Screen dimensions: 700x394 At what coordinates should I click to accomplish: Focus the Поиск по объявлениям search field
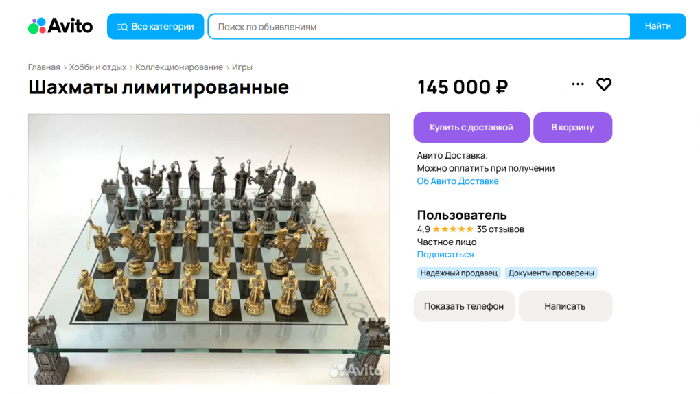419,27
